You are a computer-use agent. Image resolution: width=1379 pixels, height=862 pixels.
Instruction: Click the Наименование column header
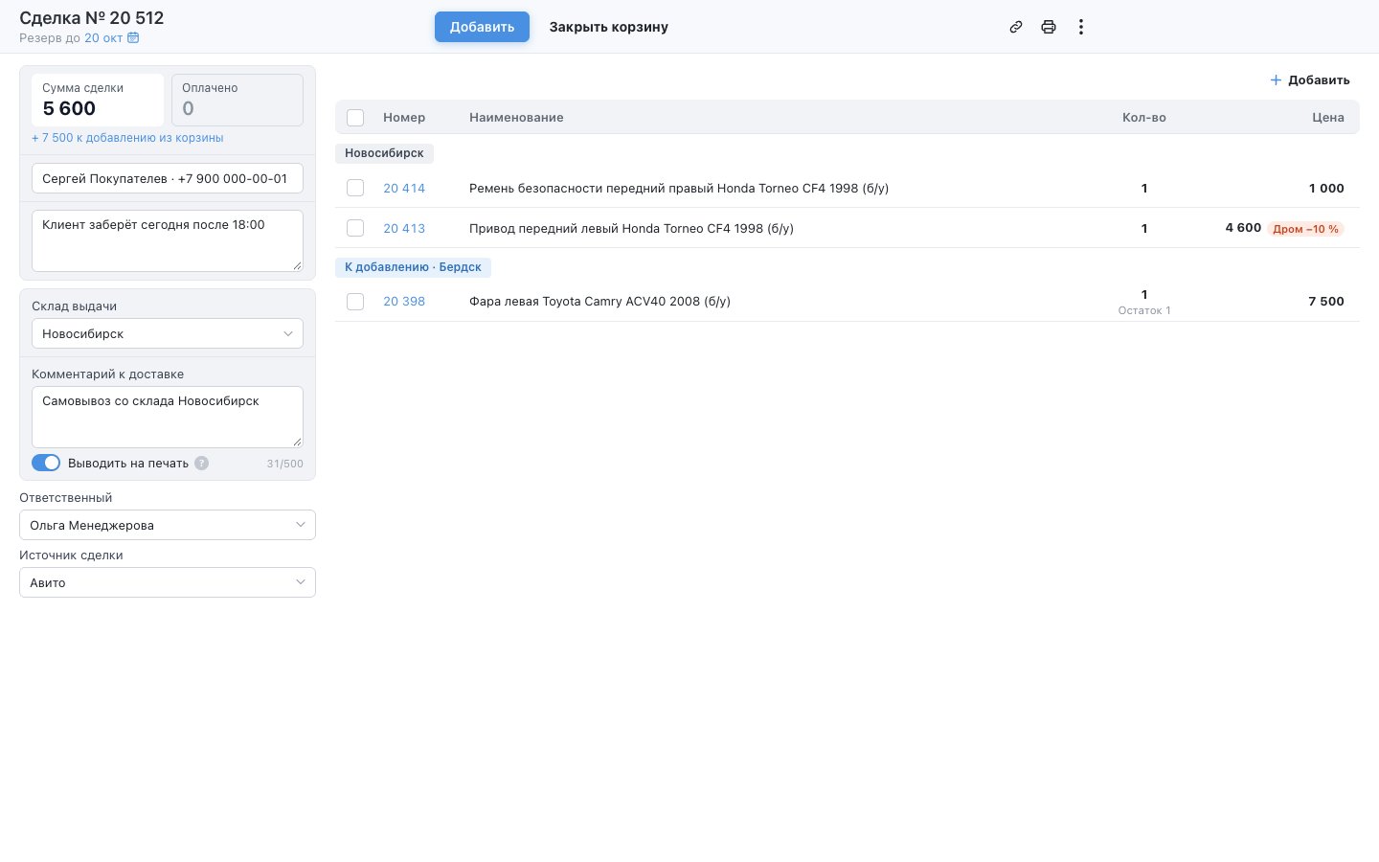(516, 118)
